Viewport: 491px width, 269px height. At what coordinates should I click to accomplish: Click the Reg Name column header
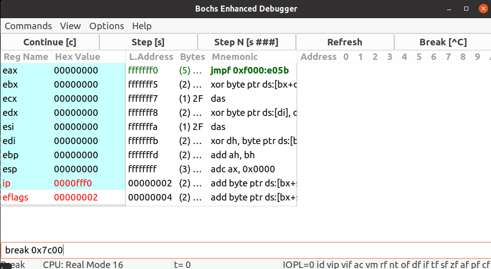[26, 57]
